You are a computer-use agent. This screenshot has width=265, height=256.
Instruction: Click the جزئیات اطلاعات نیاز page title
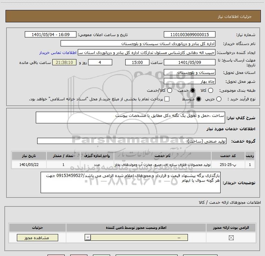[234, 16]
